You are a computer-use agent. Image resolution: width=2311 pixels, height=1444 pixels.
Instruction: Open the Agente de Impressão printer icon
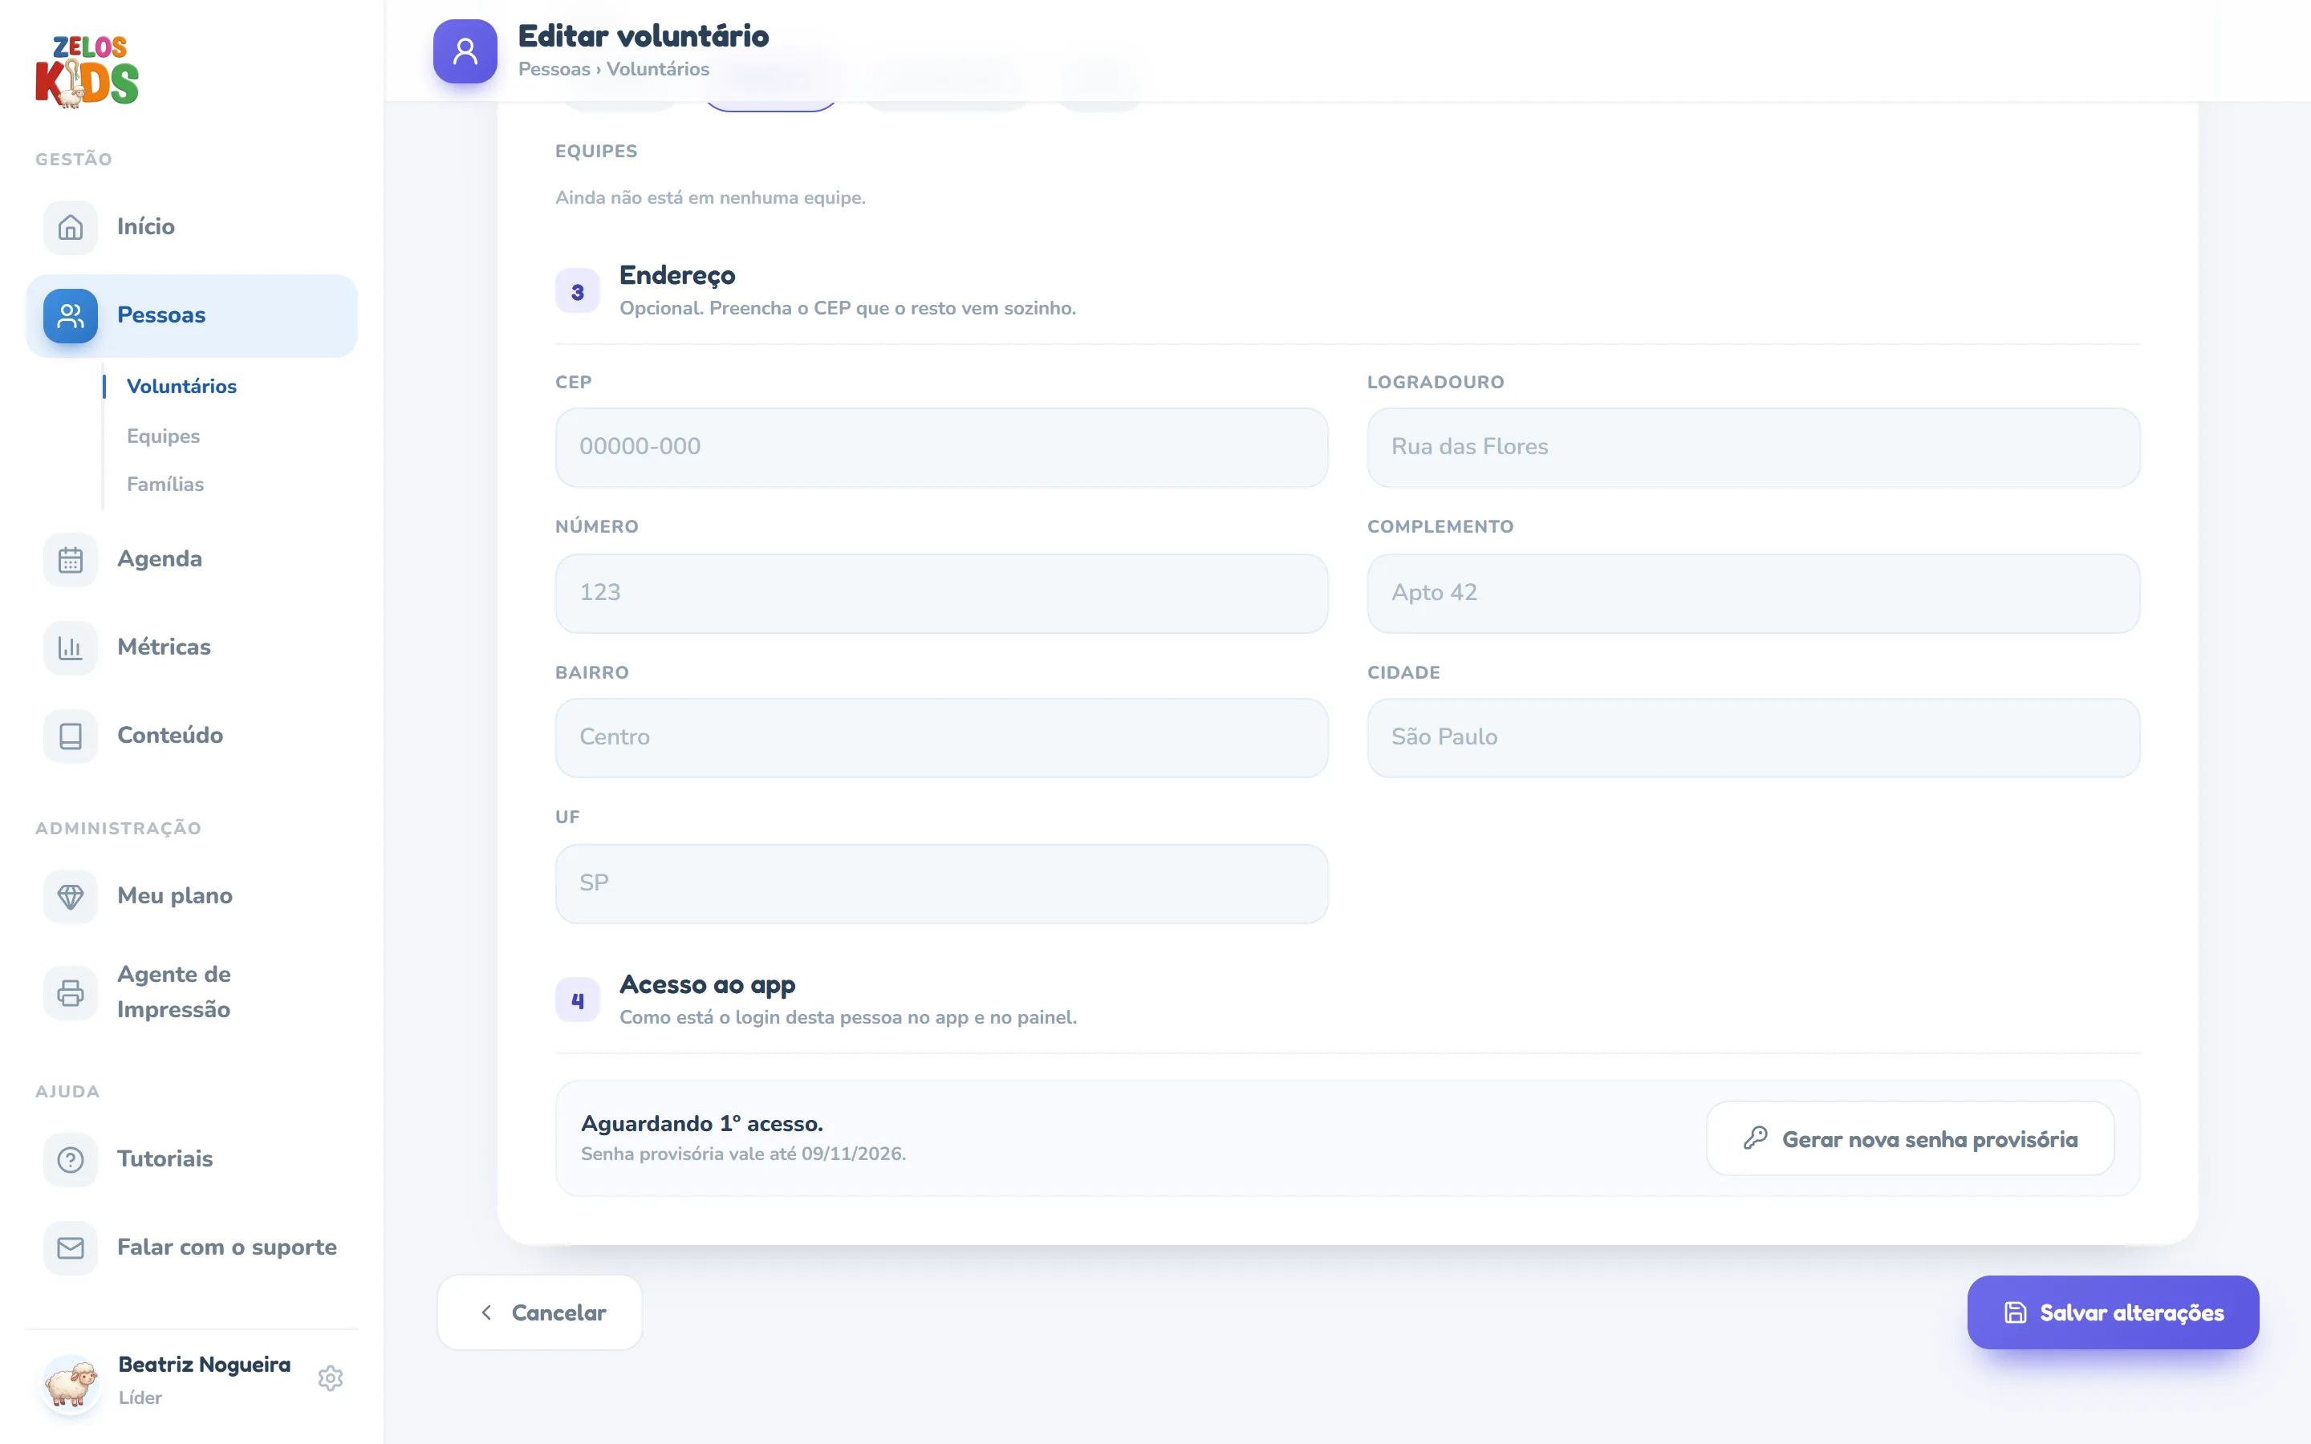(x=71, y=992)
